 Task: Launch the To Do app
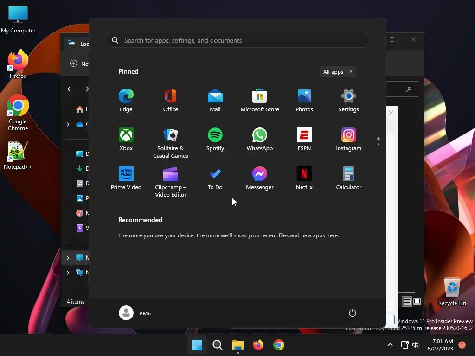pos(215,178)
